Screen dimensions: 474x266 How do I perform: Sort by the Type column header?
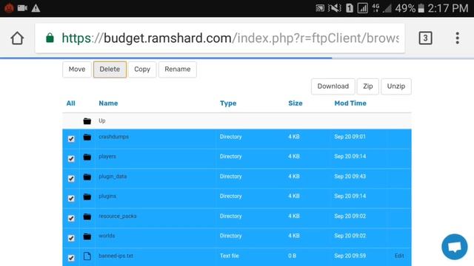tap(228, 103)
